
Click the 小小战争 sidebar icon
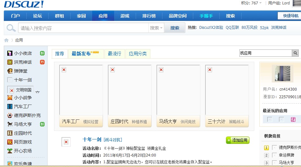[10, 98]
